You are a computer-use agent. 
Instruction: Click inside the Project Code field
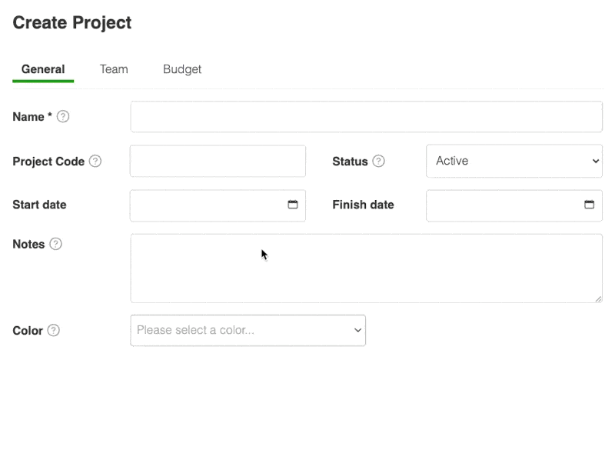coord(218,162)
